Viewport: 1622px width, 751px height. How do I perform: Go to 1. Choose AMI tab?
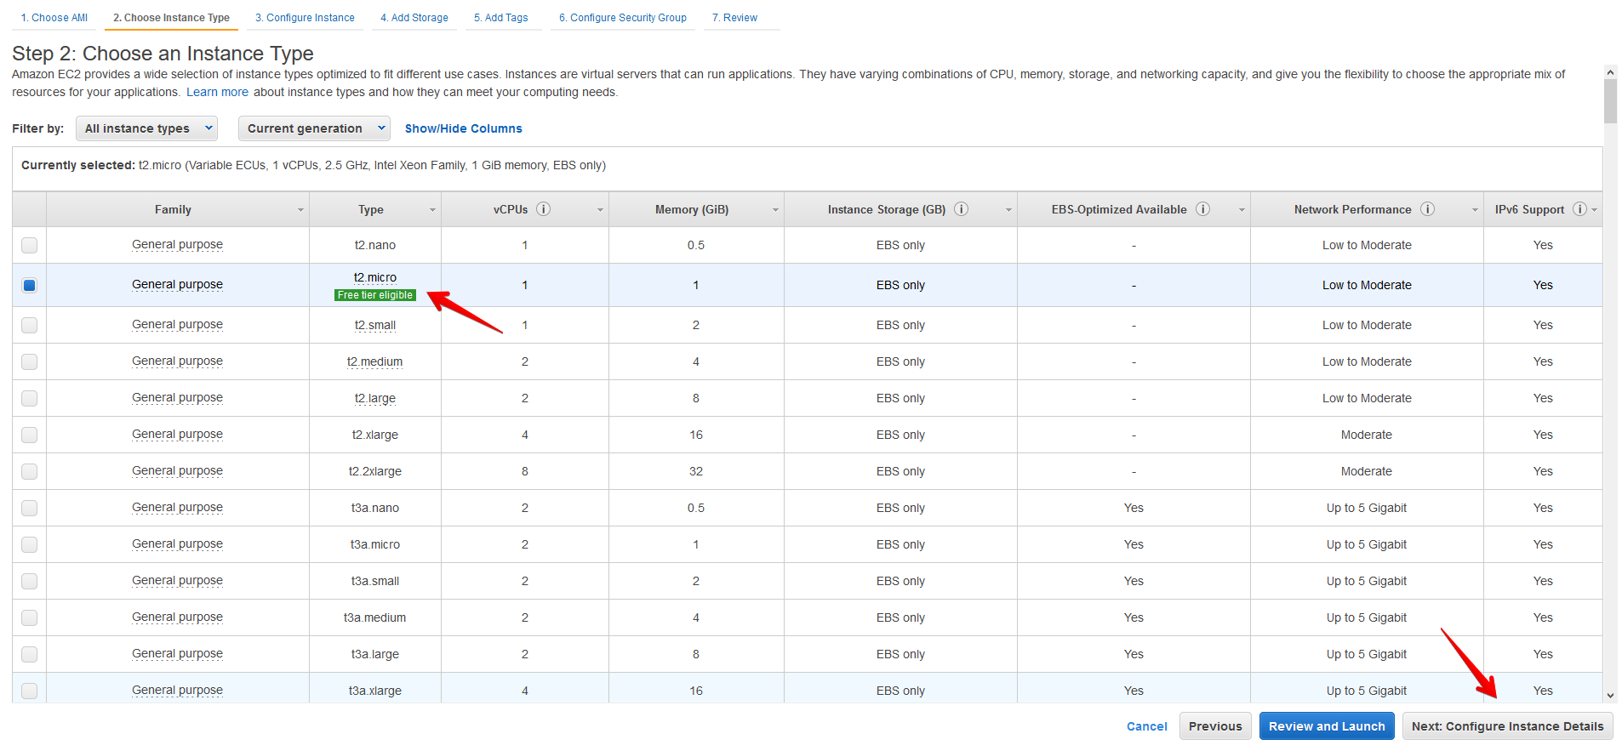tap(54, 18)
